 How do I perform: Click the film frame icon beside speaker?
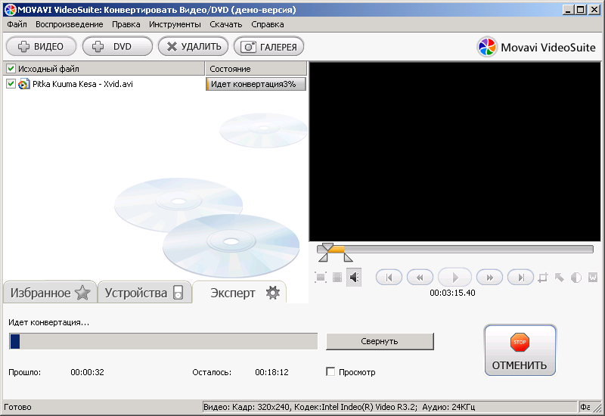pyautogui.click(x=337, y=277)
